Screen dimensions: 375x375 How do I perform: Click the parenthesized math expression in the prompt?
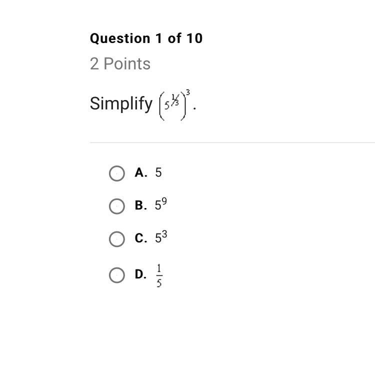coord(174,105)
